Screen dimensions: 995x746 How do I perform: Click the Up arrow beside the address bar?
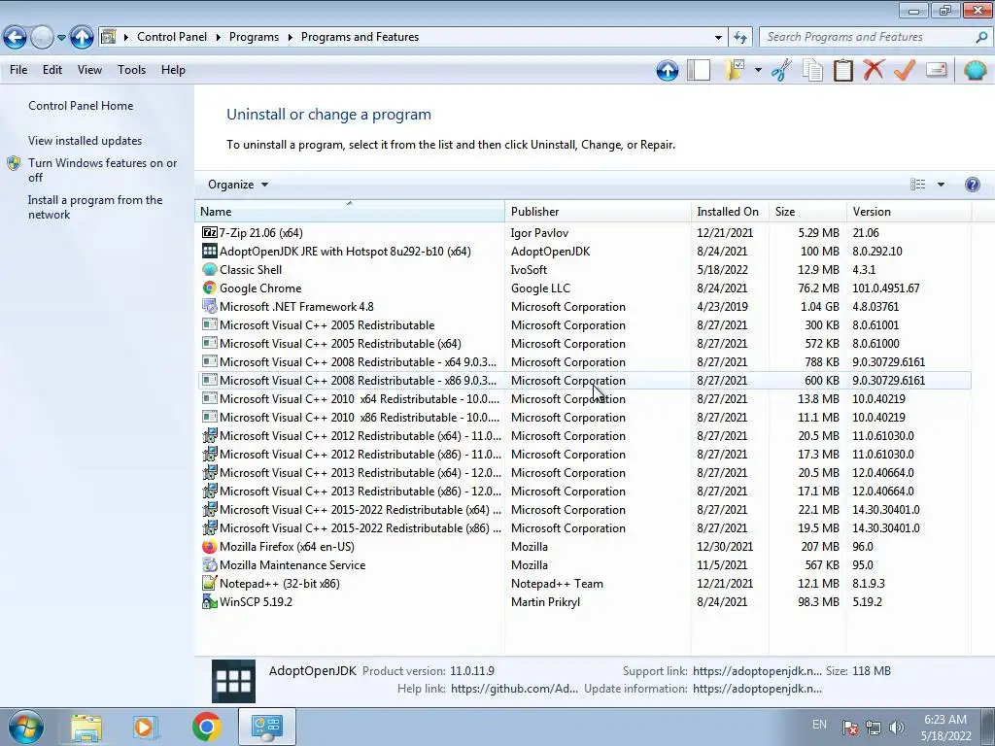pyautogui.click(x=82, y=37)
